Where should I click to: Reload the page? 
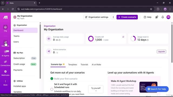pos(13,9)
